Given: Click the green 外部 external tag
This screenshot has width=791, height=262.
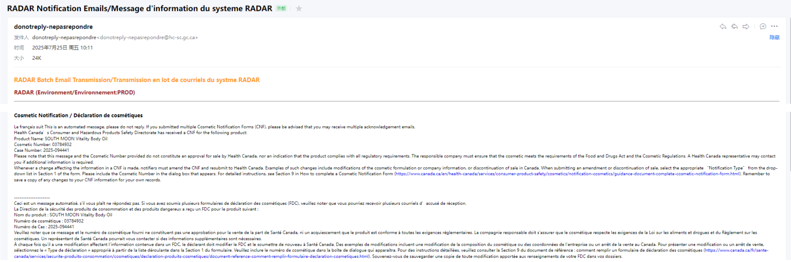Looking at the screenshot, I should pyautogui.click(x=281, y=8).
